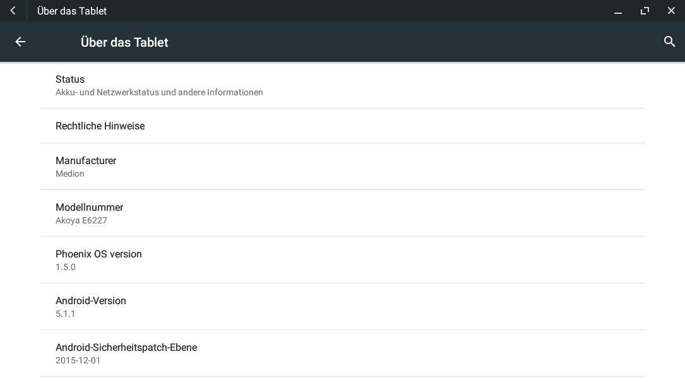Viewport: 685px width, 383px height.
Task: Go back using the header arrow icon
Action: click(20, 42)
